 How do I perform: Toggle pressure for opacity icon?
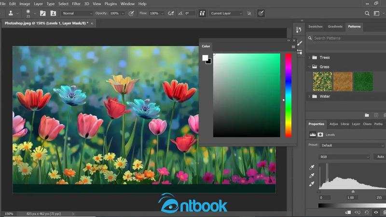click(131, 14)
